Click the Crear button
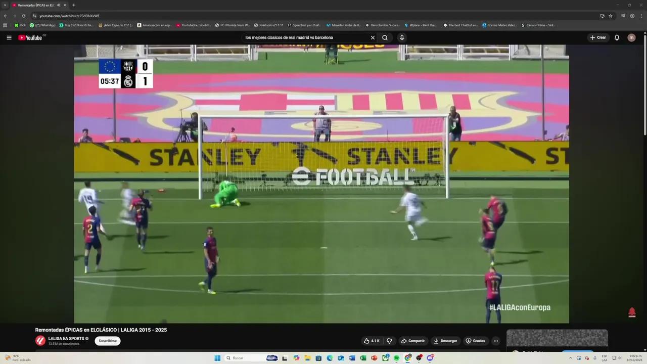 click(598, 37)
